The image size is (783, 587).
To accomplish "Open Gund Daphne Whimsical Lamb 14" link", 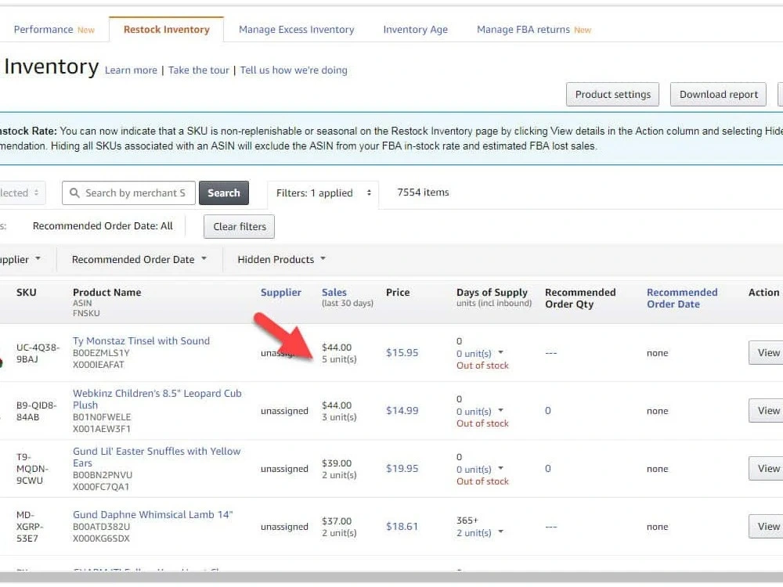I will pos(153,515).
